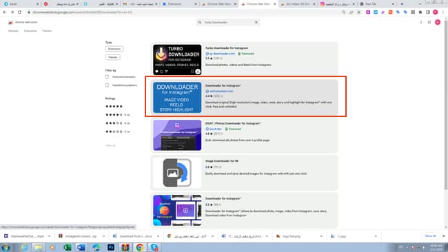Open options arrow for the logo png download
The height and width of the screenshot is (252, 448).
[x=321, y=236]
